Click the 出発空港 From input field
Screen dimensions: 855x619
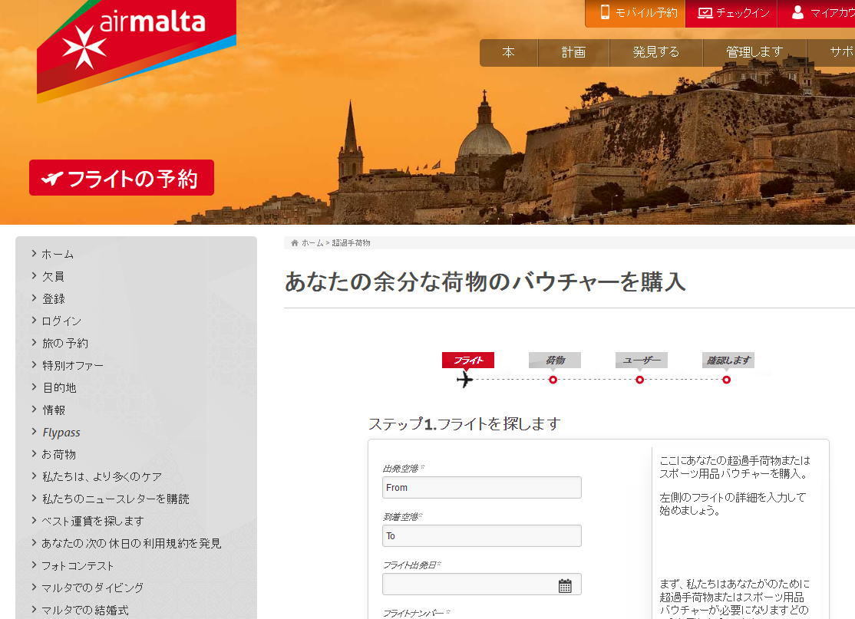tap(481, 488)
